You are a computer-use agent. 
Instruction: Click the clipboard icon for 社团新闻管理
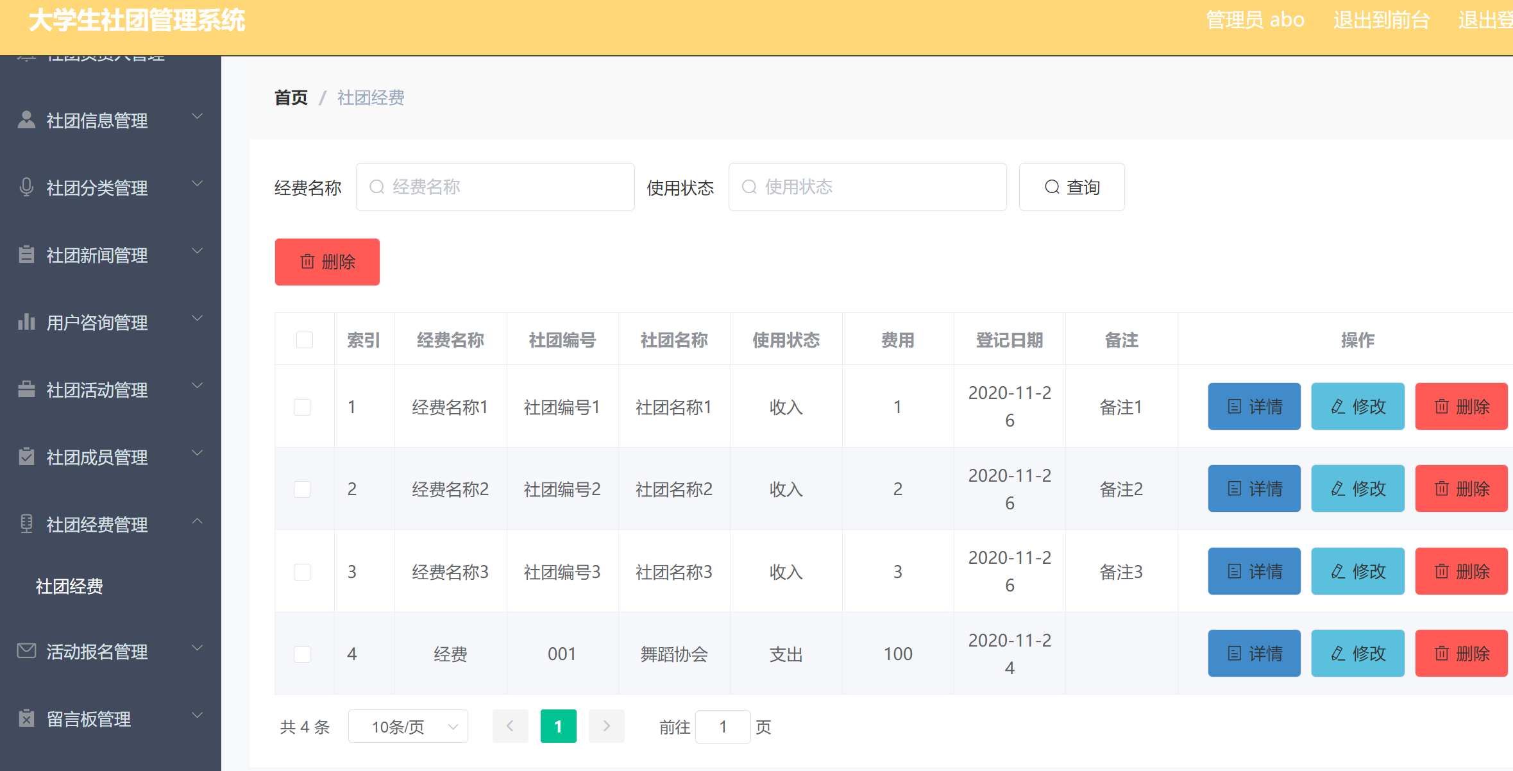click(26, 253)
